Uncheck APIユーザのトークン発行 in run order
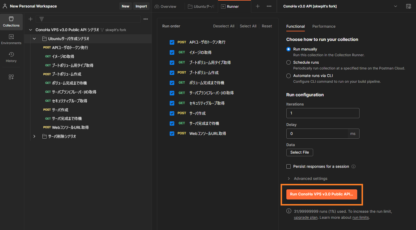 pos(172,42)
